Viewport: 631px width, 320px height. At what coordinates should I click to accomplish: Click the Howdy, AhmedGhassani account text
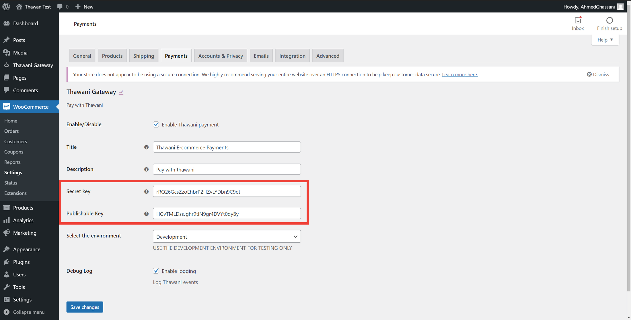coord(589,7)
